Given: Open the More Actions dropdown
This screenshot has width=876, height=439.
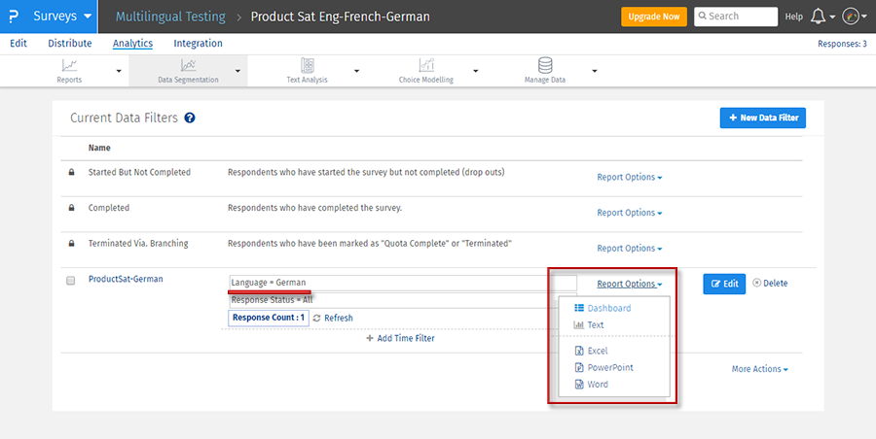Looking at the screenshot, I should [x=759, y=369].
